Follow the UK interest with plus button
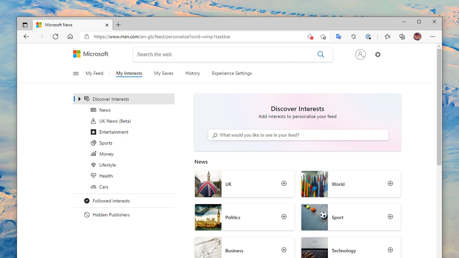 tap(284, 183)
